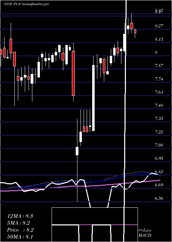Click the 7.35 price axis label

tap(159, 119)
